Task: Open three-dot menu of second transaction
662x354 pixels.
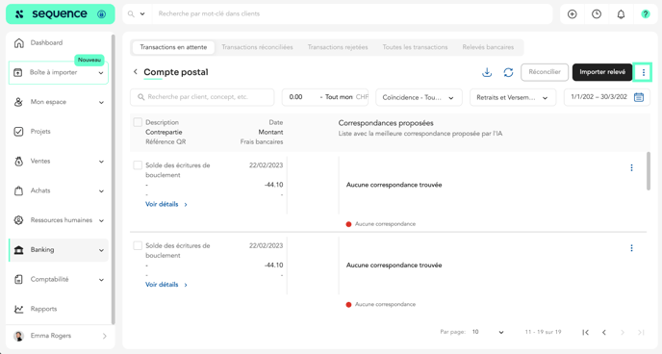Action: click(631, 248)
